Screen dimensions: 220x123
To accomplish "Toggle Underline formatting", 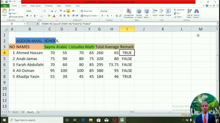I will (x=34, y=16).
